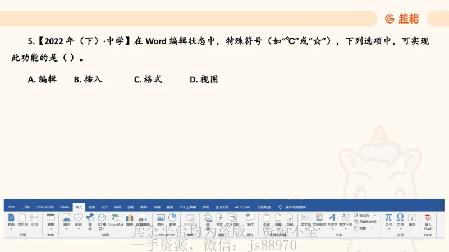Click the 超格 logo at top right
Screen dimensions: 449x252
coord(402,19)
